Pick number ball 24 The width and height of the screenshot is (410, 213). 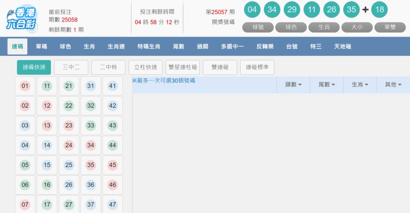[69, 145]
